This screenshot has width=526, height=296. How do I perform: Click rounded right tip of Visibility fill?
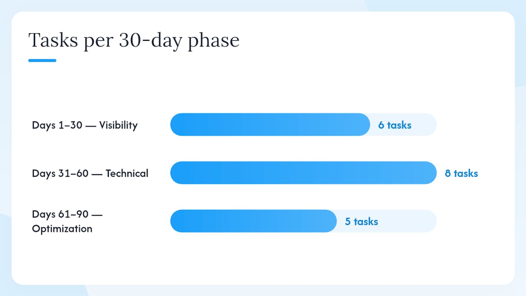[365, 125]
